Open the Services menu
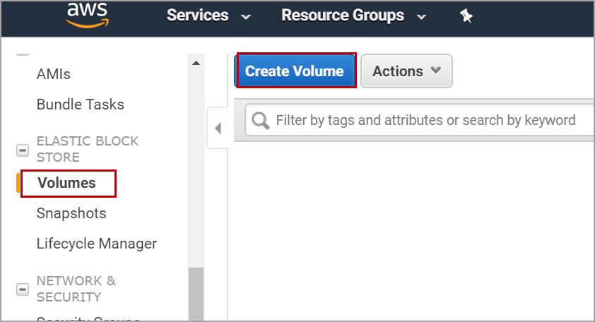Image resolution: width=595 pixels, height=322 pixels. click(x=198, y=16)
